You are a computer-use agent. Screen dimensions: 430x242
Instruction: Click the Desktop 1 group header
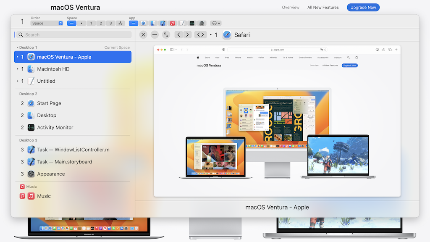click(x=28, y=47)
